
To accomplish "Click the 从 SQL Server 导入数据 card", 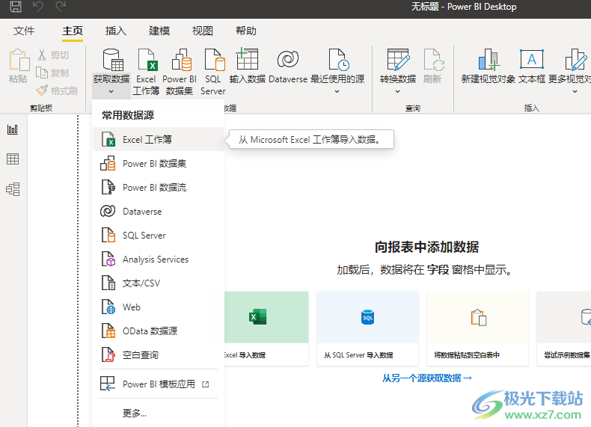I will (367, 328).
